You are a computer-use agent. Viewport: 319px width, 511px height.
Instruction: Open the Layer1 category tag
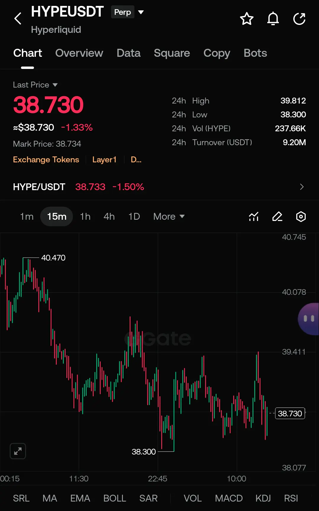(x=104, y=160)
